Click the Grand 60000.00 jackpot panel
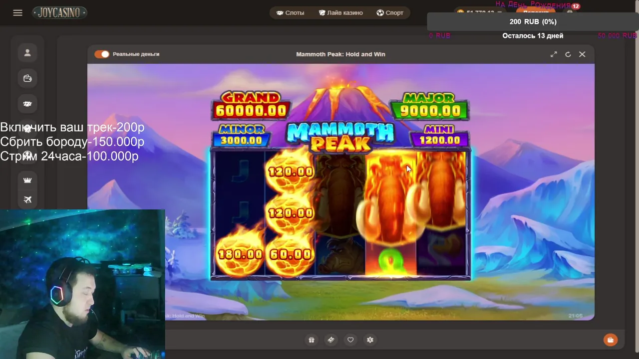 coord(251,105)
